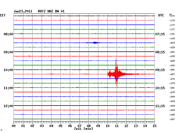176x133 pixels.
Task: Click the DC offset value "-178"
Action: tap(172, 20)
